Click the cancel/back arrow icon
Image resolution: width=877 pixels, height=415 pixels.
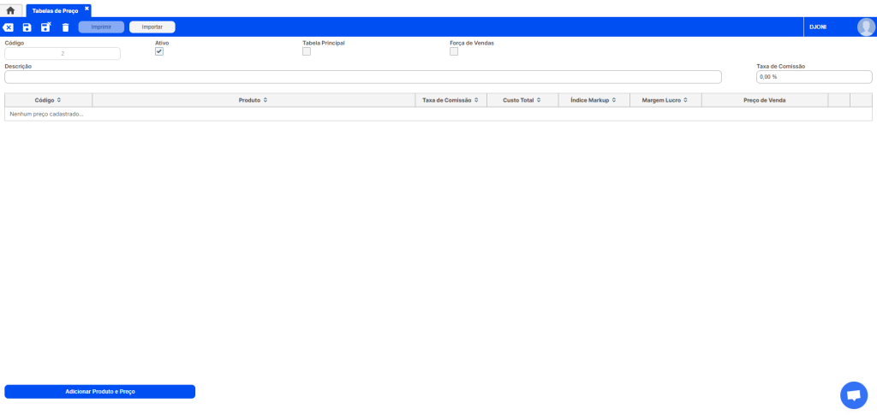[9, 27]
